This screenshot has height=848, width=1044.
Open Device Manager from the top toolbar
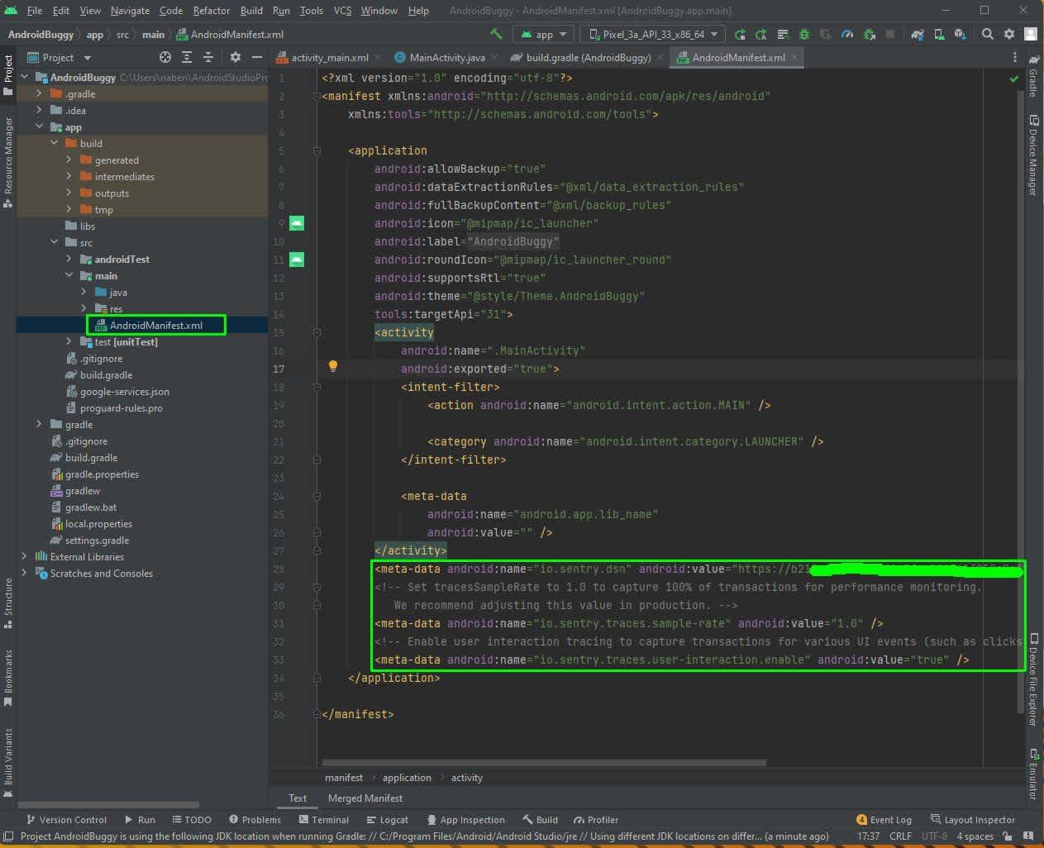(x=939, y=34)
